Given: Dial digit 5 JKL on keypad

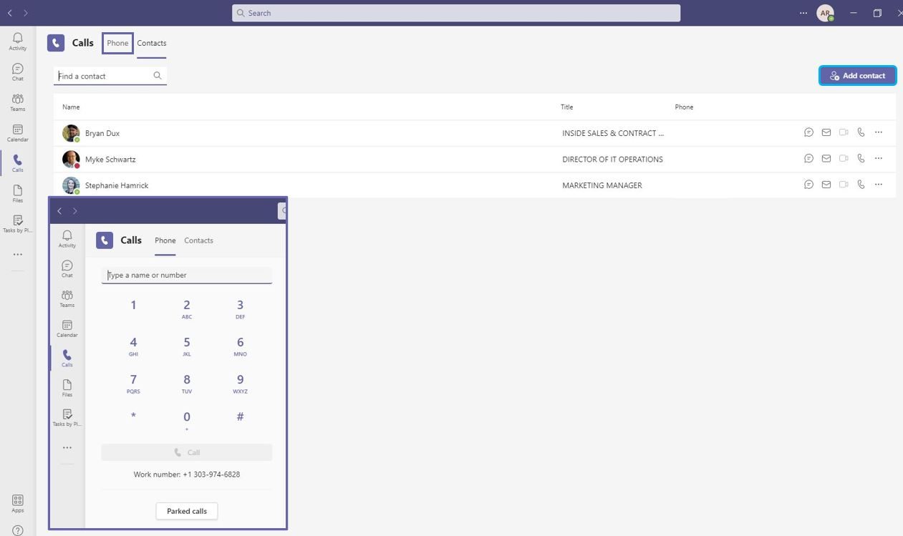Looking at the screenshot, I should [187, 346].
